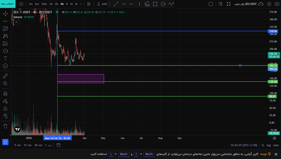Screen dimensions: 281x159
Task: Click the 89.01 green price label
Action: coord(272,97)
